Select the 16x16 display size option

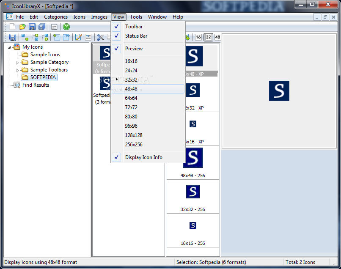coord(148,61)
